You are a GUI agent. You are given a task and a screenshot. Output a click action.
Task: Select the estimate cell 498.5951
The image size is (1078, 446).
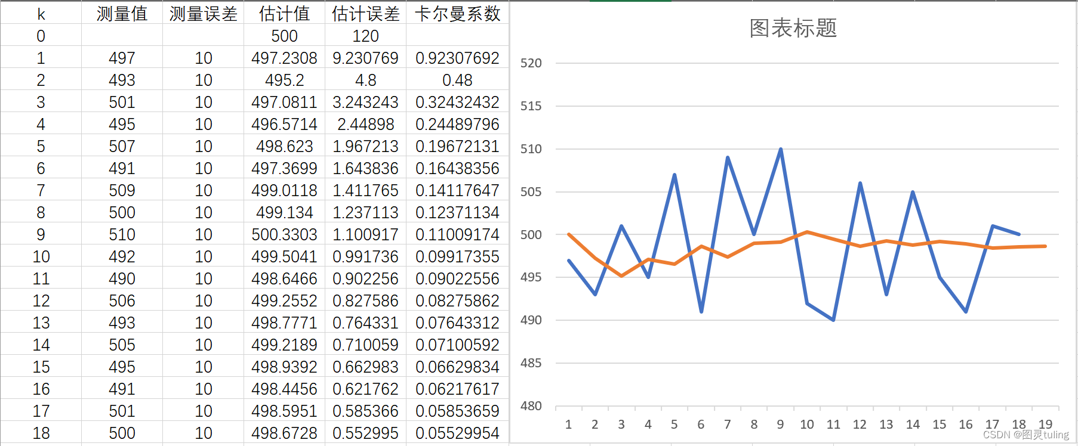point(284,411)
